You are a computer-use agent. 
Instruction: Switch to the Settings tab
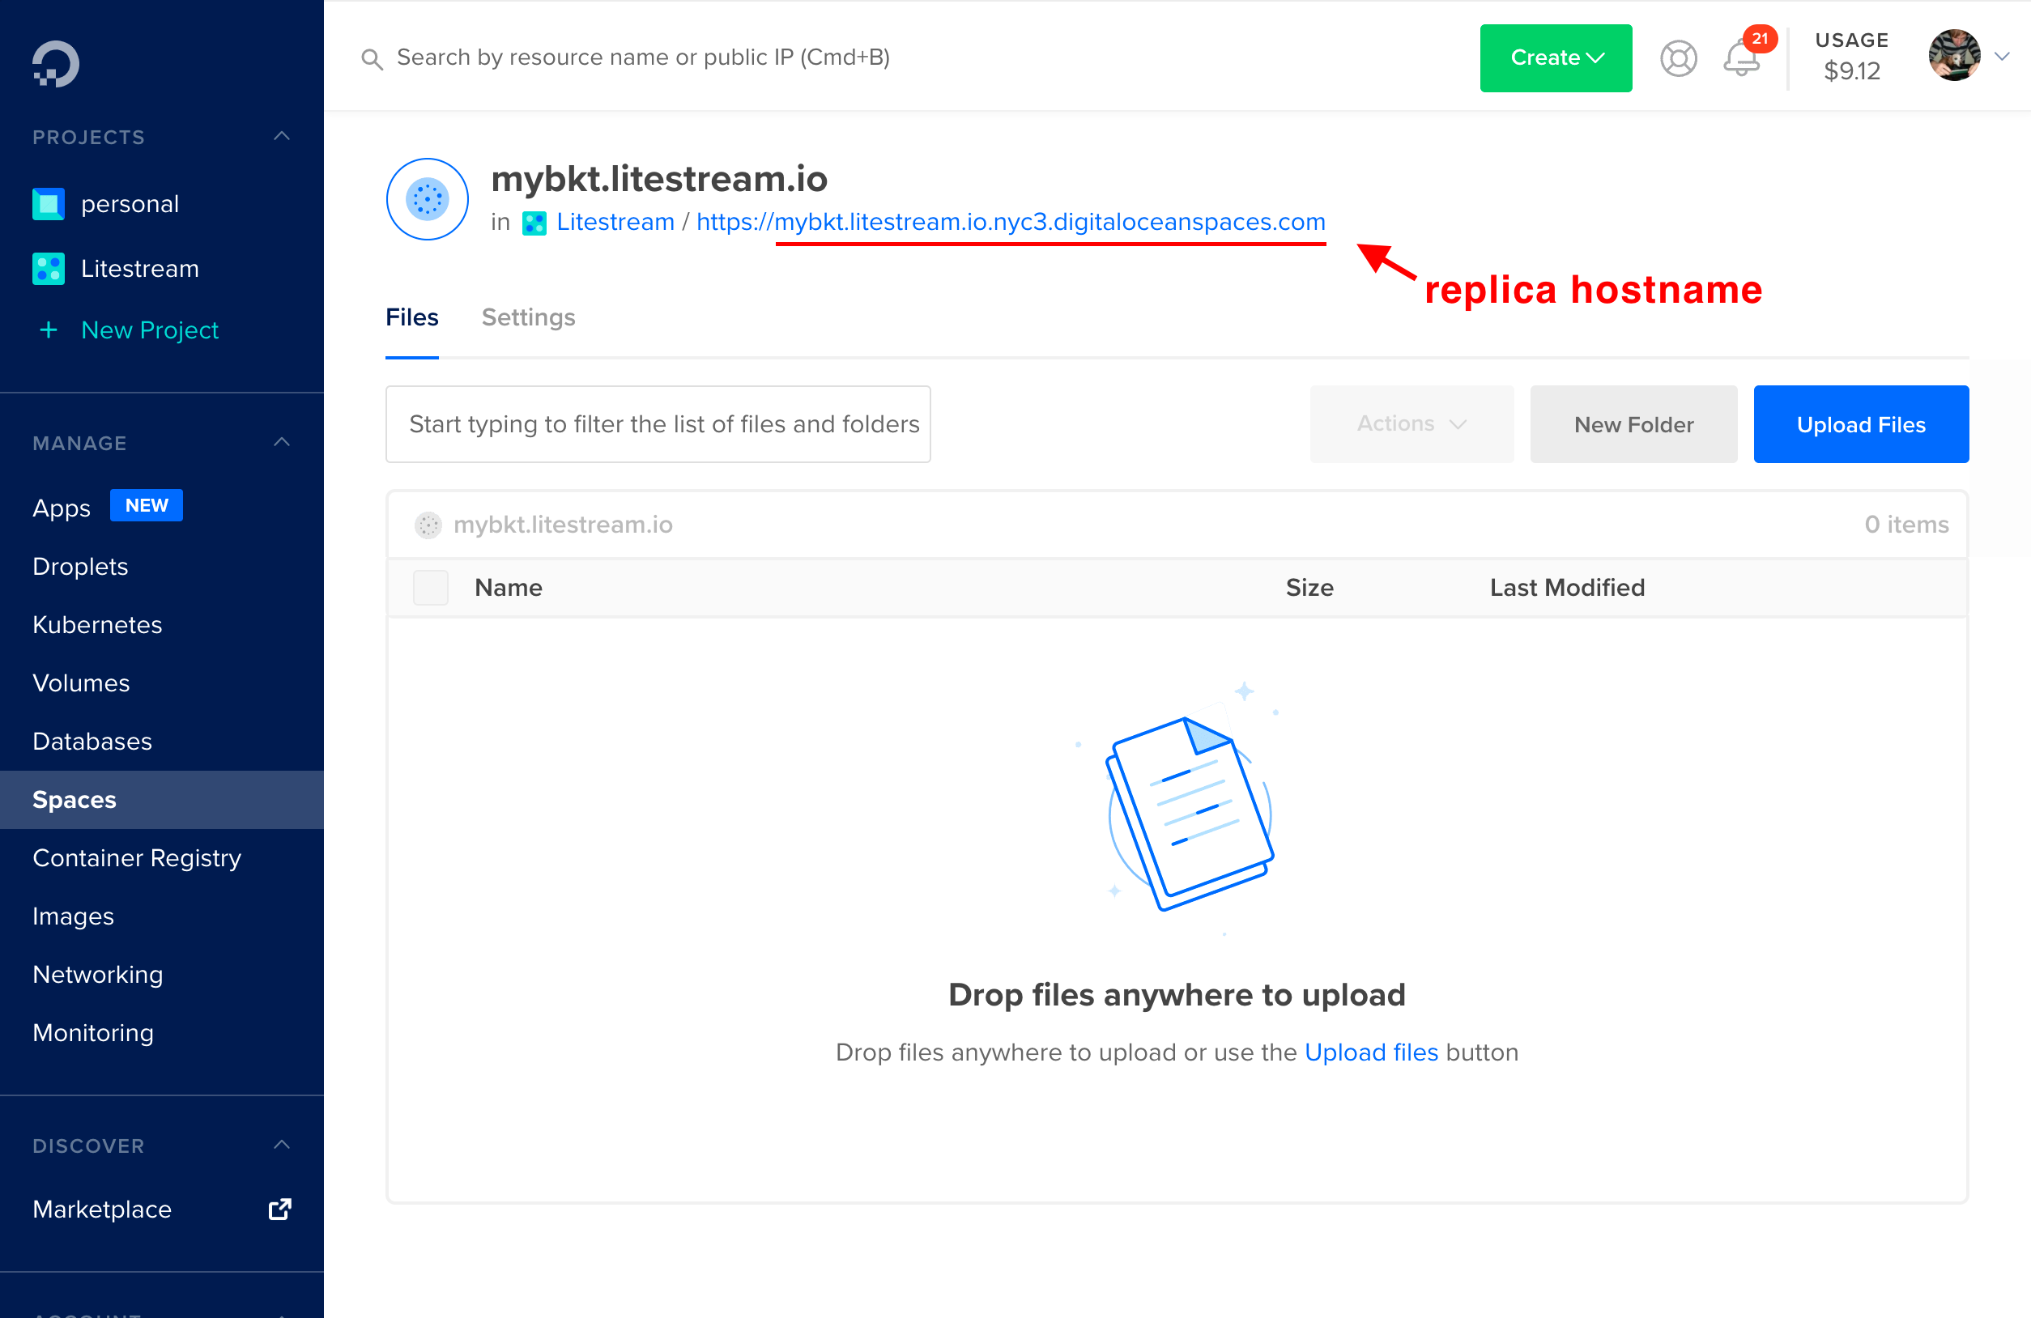[527, 317]
